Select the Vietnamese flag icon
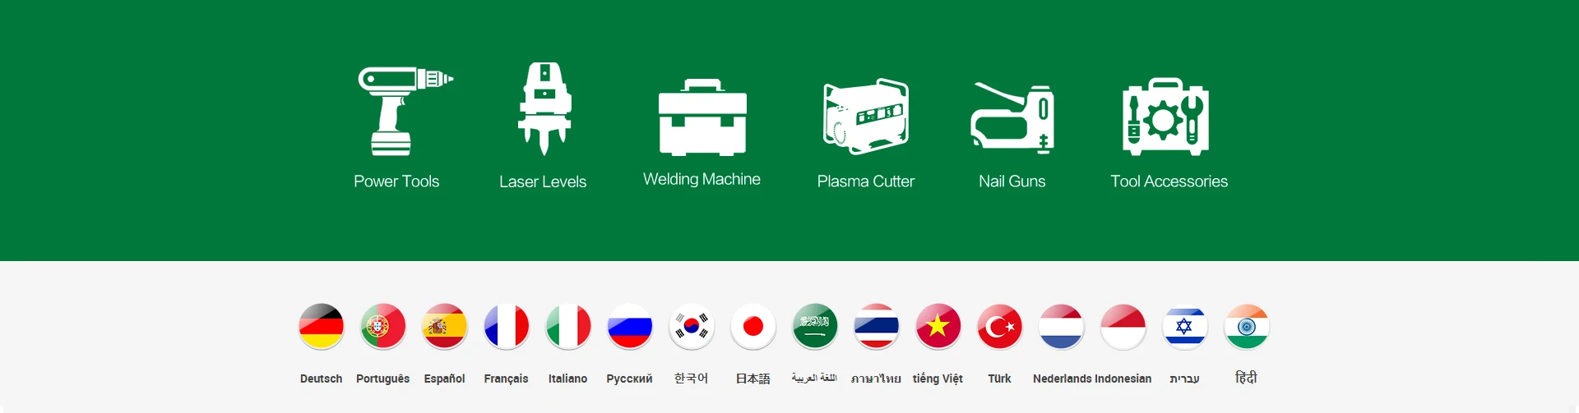 coord(938,326)
